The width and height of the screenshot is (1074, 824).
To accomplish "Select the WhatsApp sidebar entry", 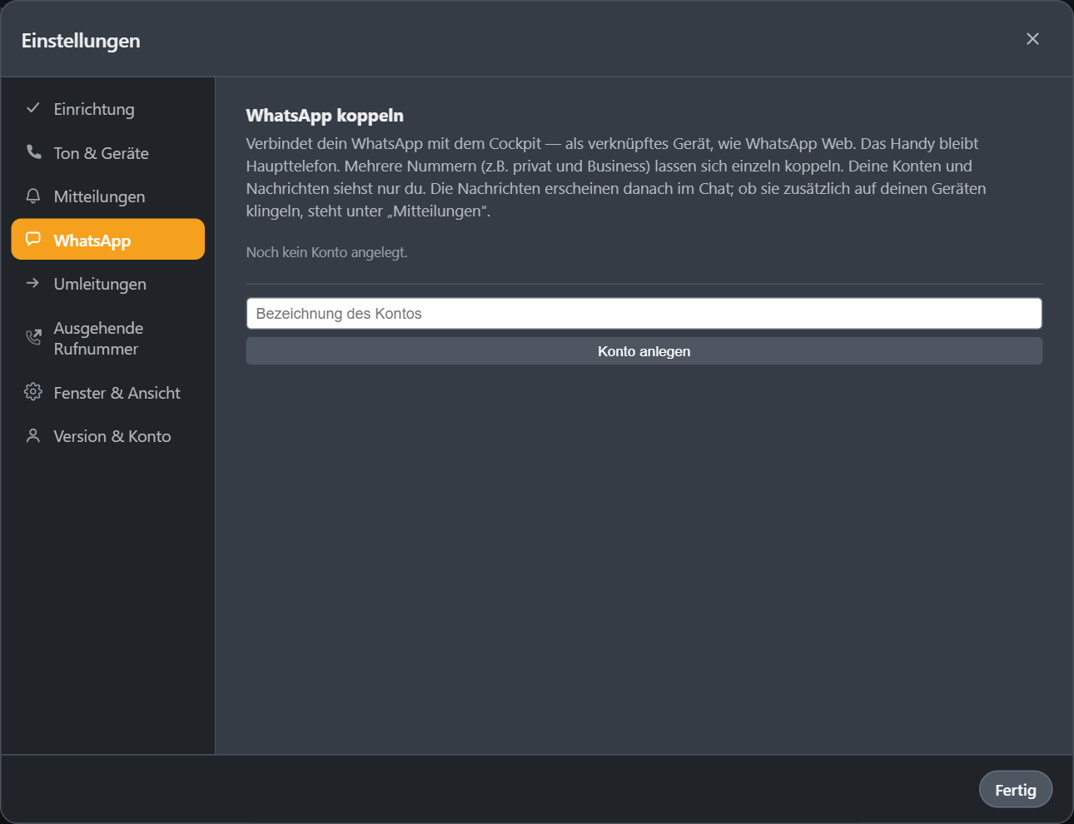I will click(108, 240).
